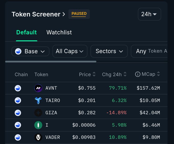
Task: Click Base chain icon in GIZA row
Action: [18, 113]
